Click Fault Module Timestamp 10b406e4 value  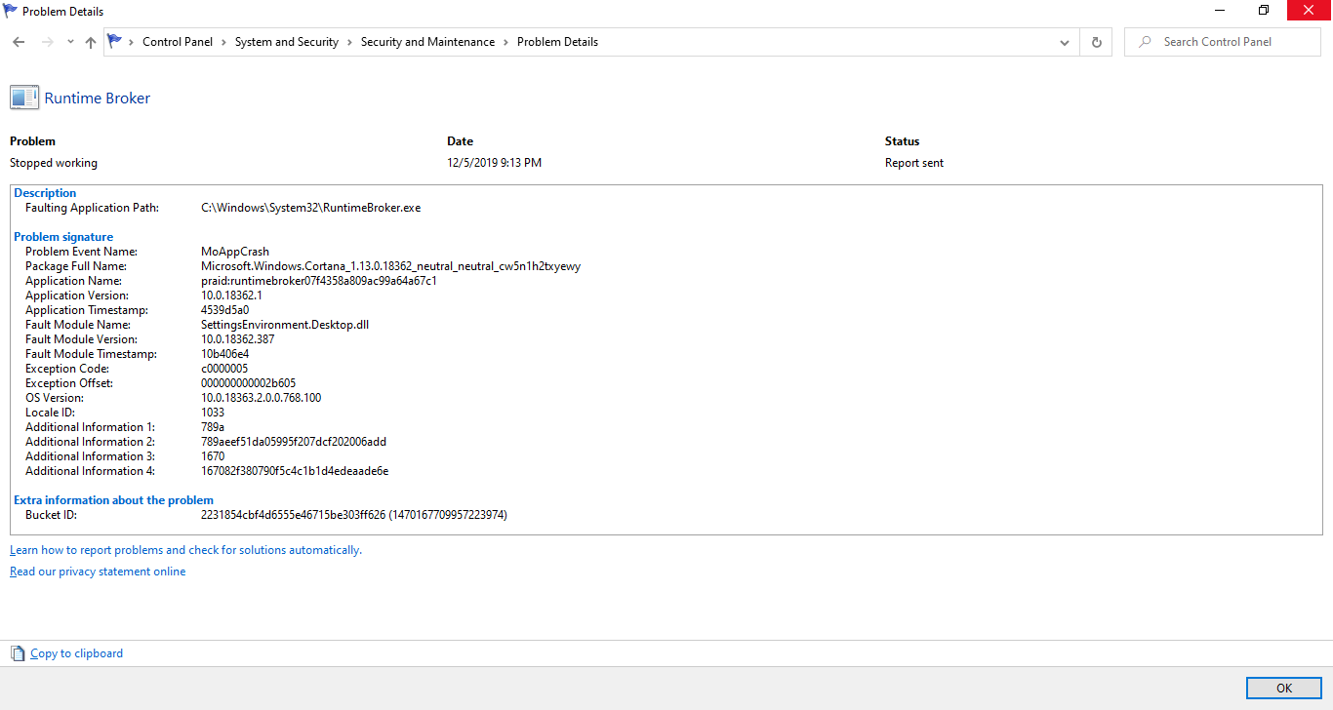pyautogui.click(x=225, y=354)
